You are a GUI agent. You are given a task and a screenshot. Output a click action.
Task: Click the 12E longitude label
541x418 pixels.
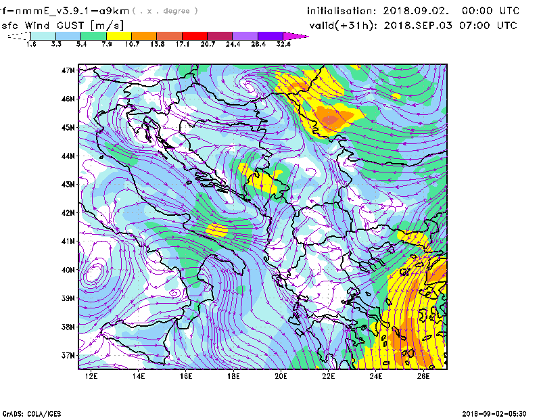click(91, 376)
